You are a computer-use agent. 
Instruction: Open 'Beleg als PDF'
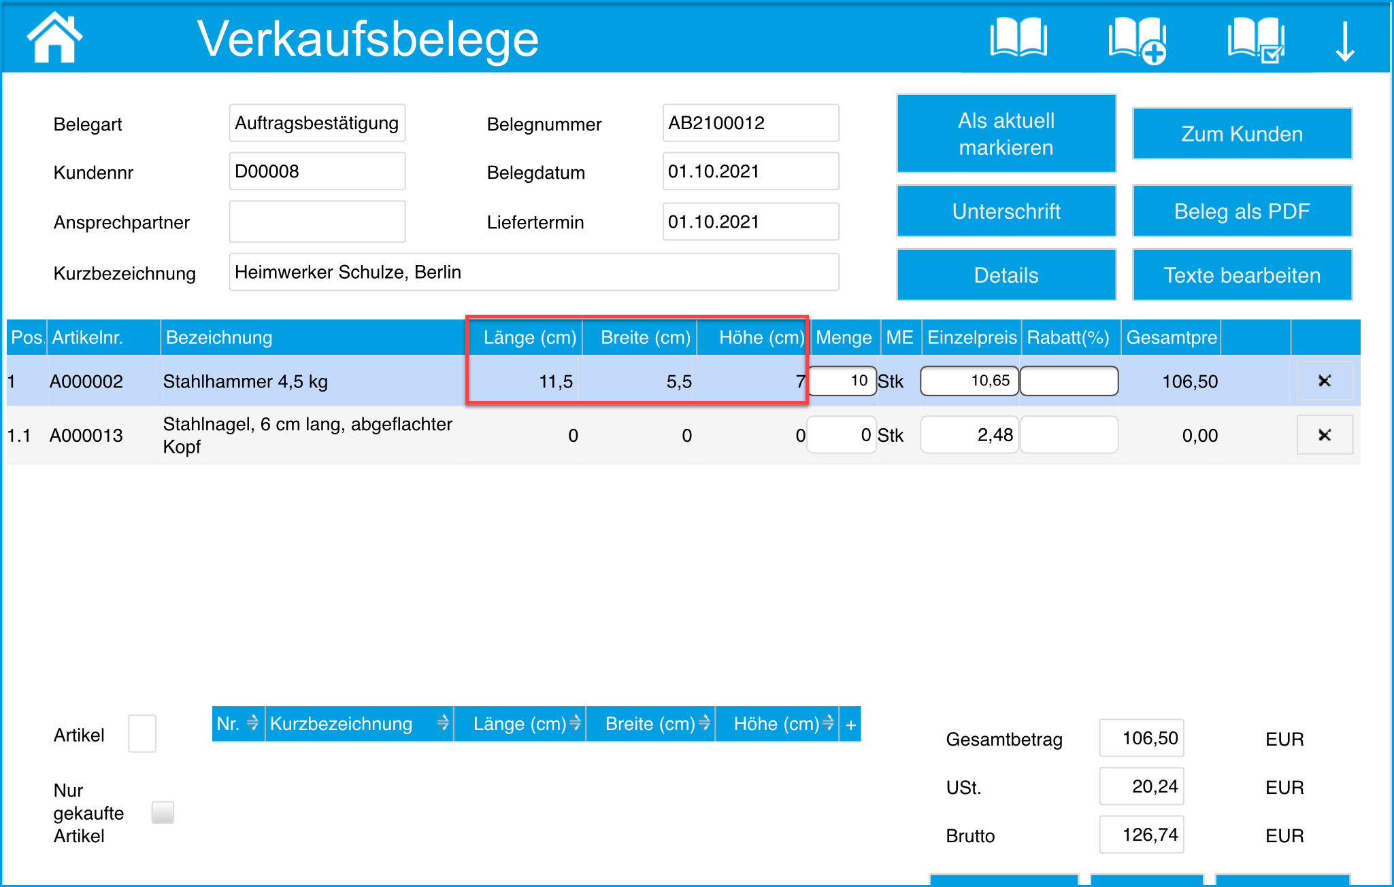[x=1242, y=211]
